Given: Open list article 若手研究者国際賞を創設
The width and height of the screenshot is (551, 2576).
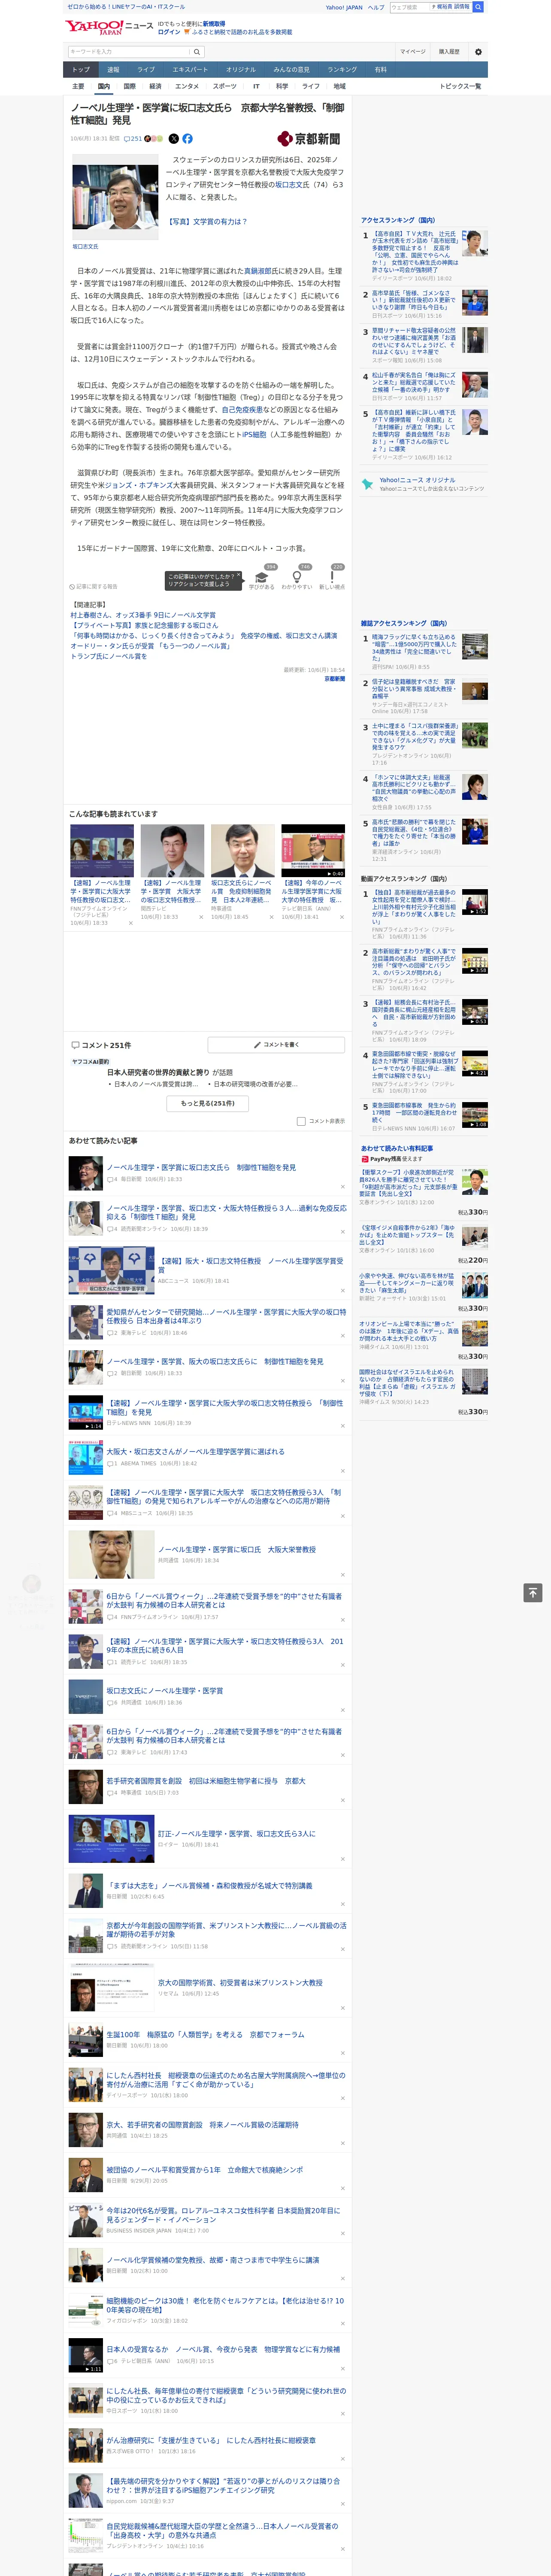Looking at the screenshot, I should coord(206,1780).
